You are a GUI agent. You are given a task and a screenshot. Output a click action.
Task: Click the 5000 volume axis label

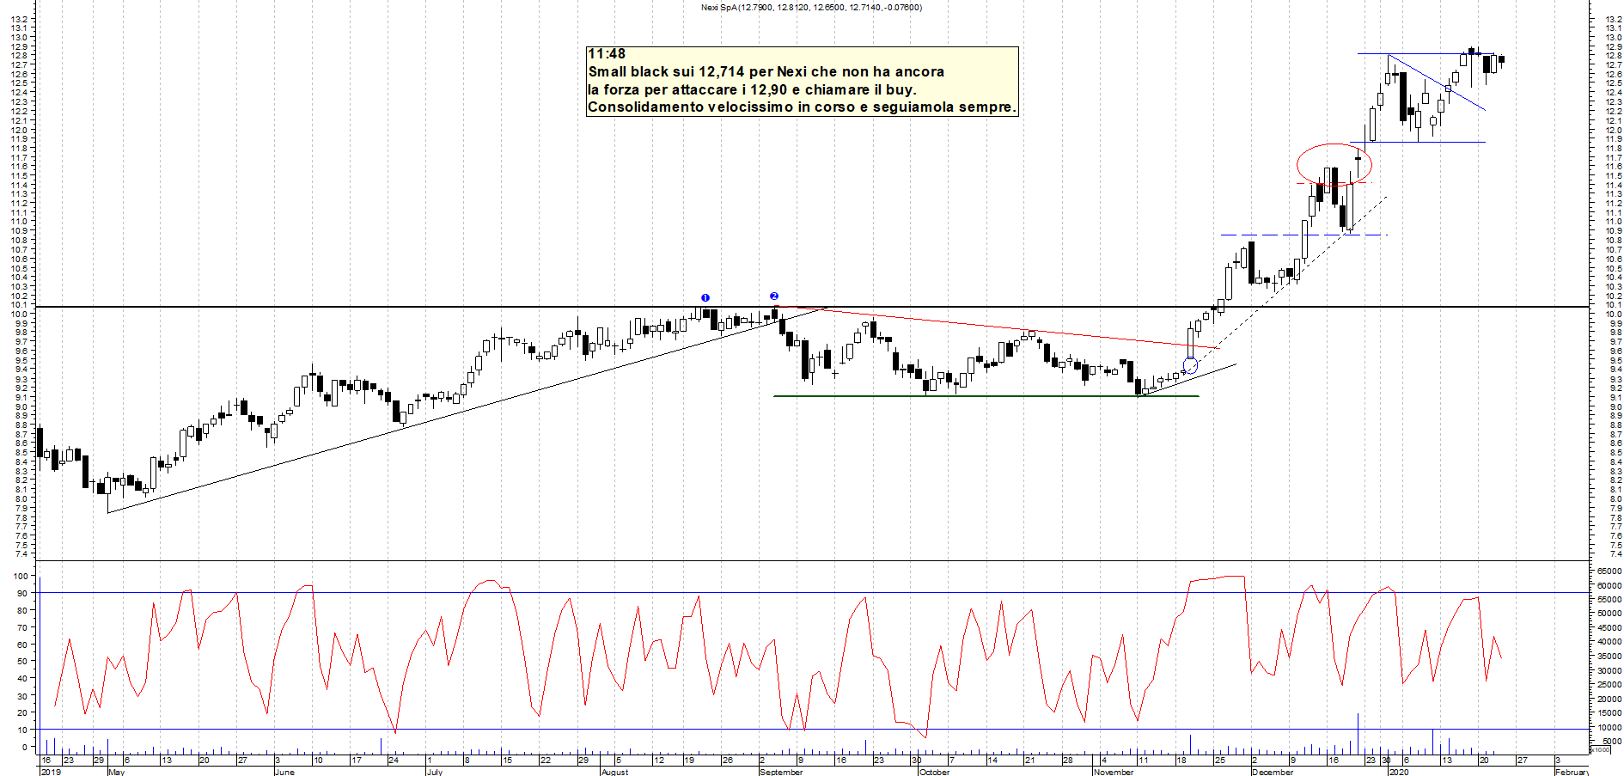pyautogui.click(x=1611, y=741)
